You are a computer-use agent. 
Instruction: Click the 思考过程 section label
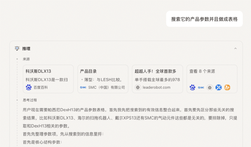pyautogui.click(x=30, y=100)
